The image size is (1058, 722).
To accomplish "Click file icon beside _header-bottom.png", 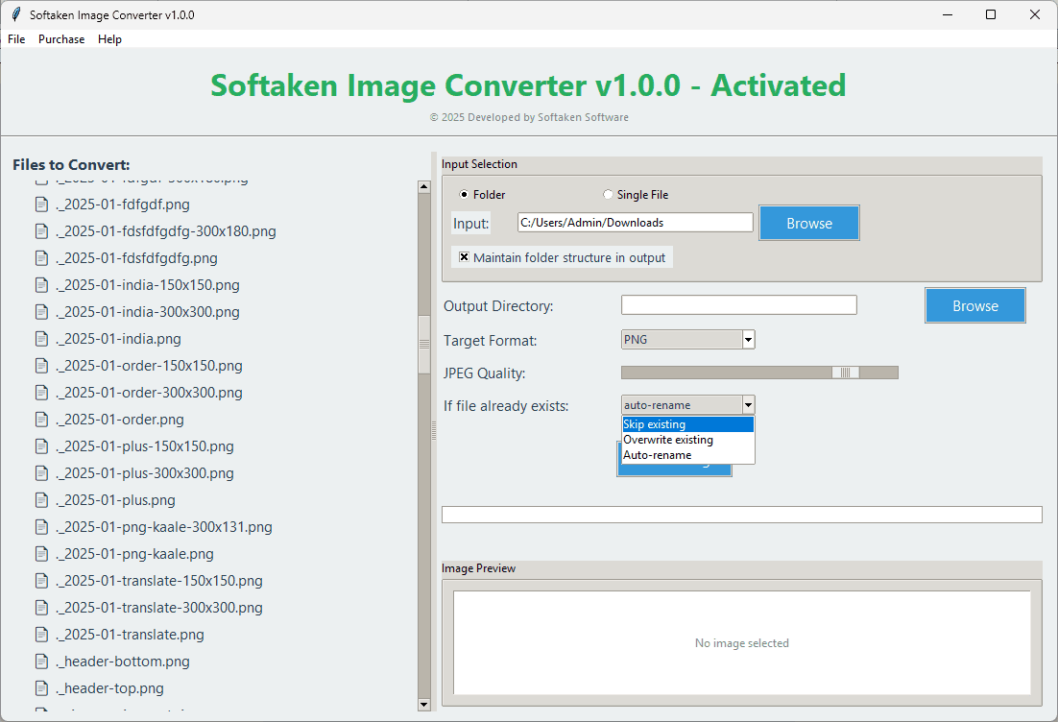I will pos(42,662).
